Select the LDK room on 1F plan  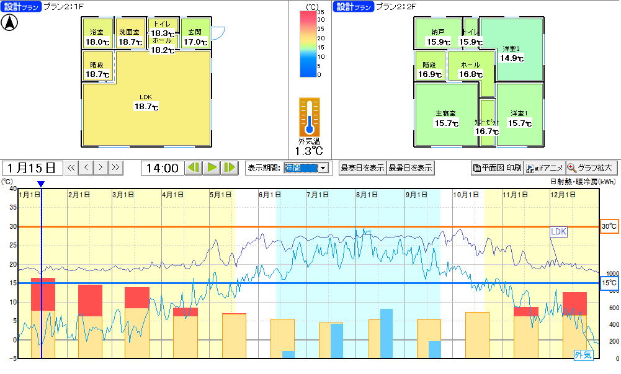click(146, 102)
